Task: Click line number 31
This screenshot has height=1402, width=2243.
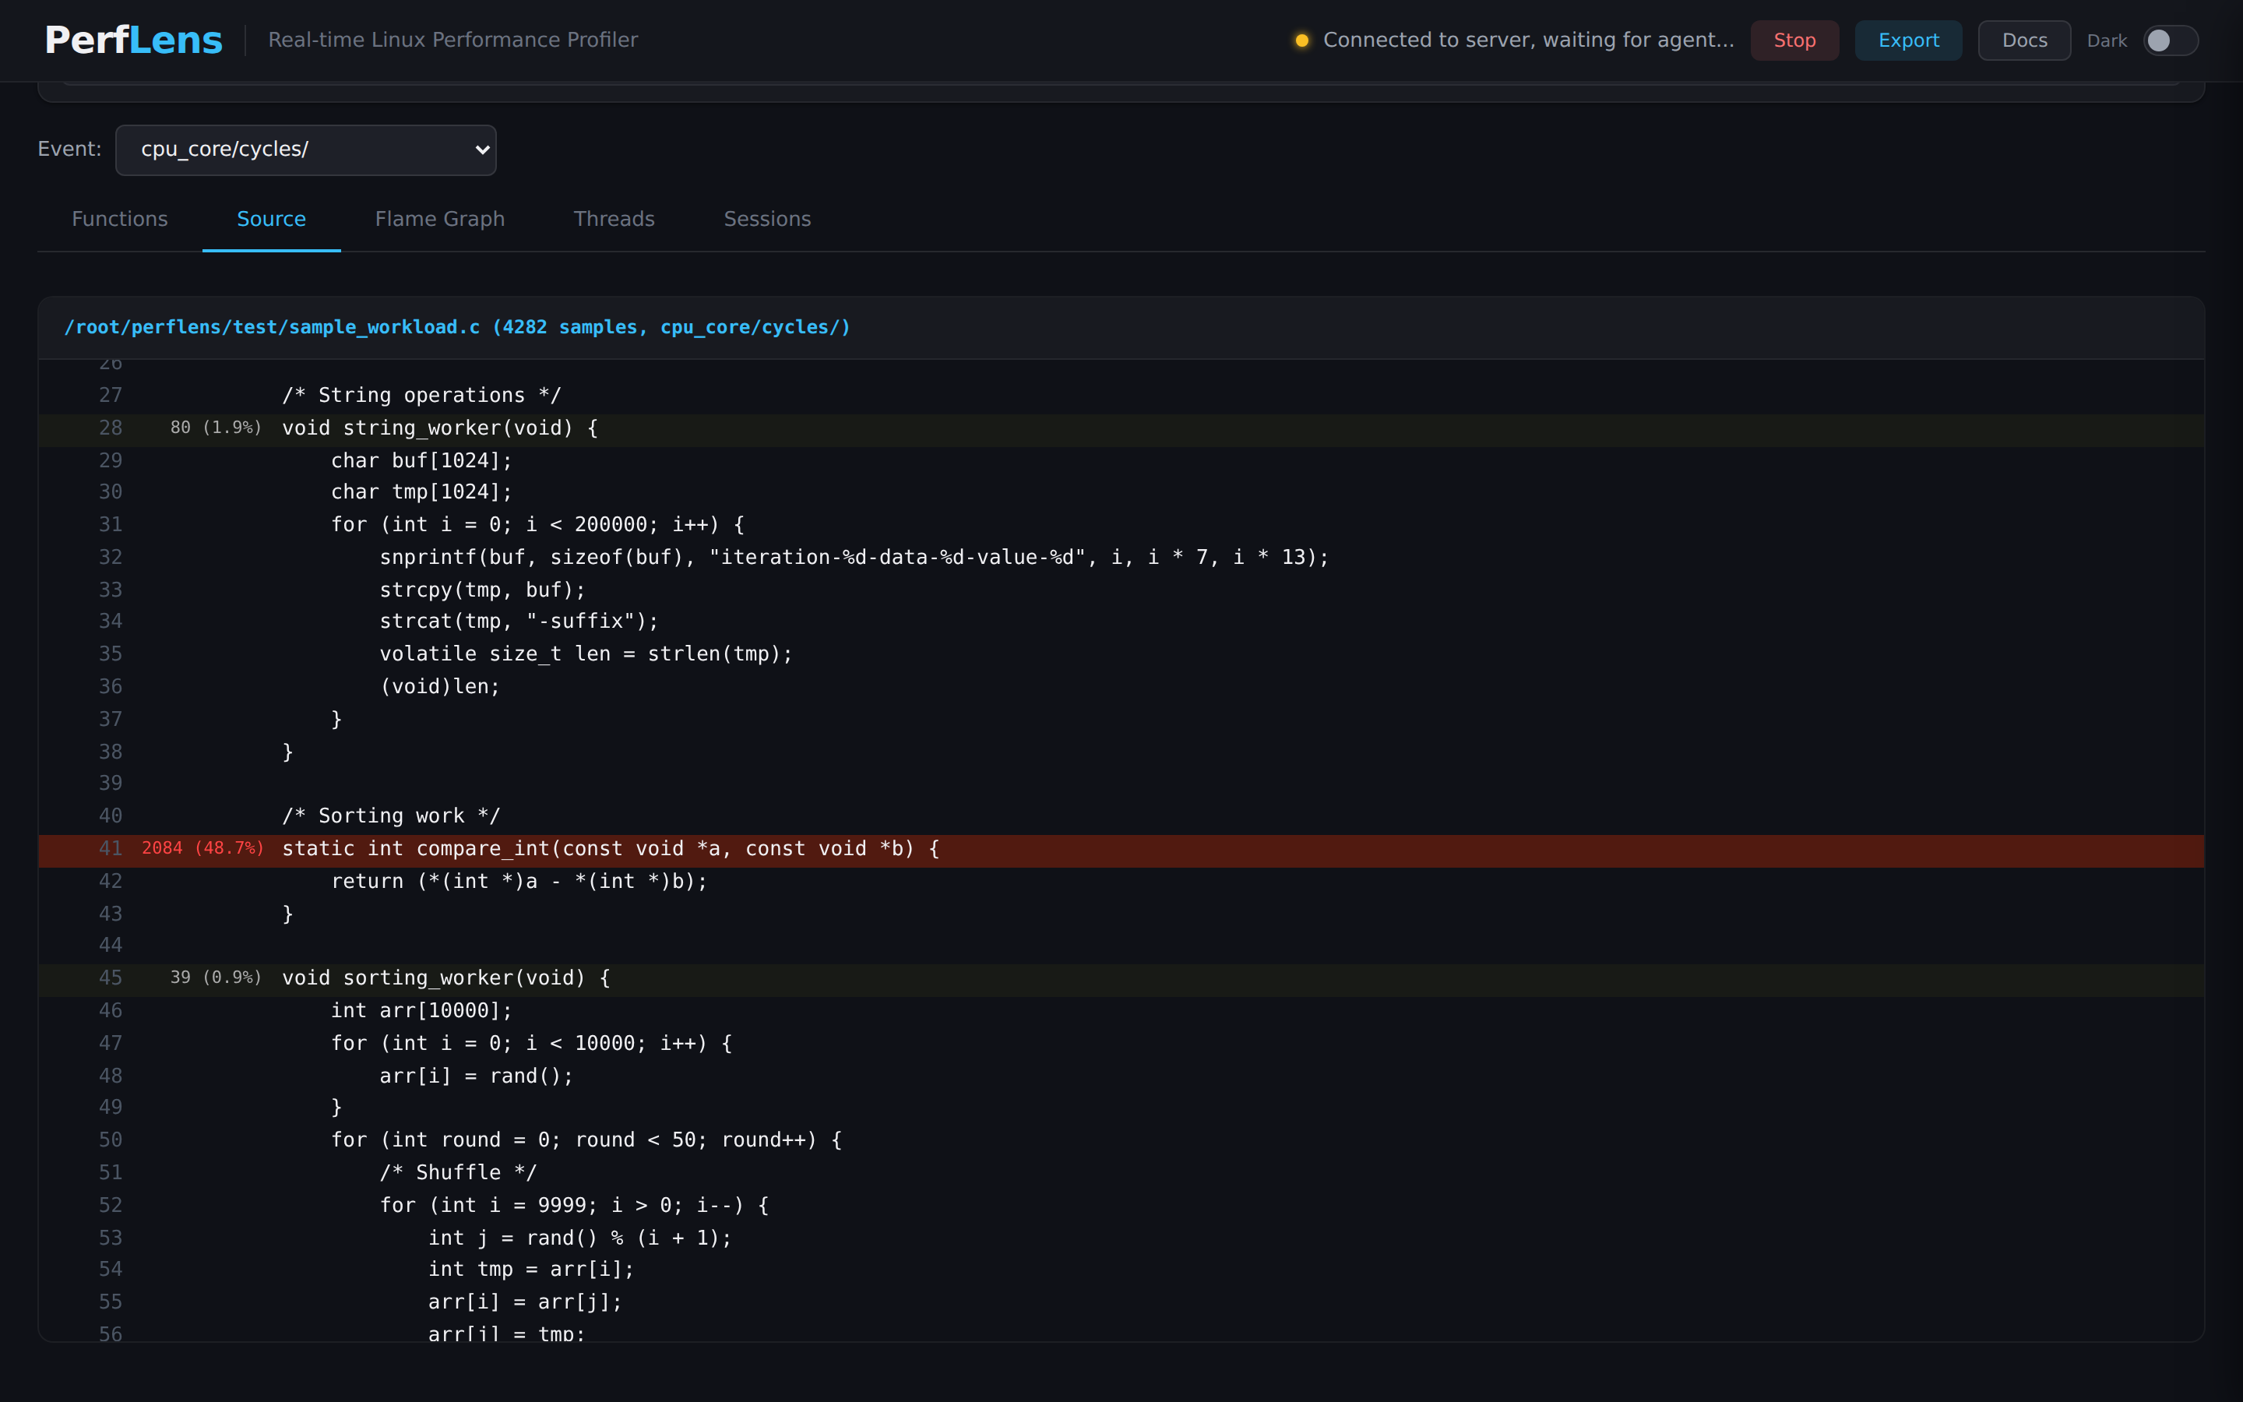Action: tap(111, 525)
